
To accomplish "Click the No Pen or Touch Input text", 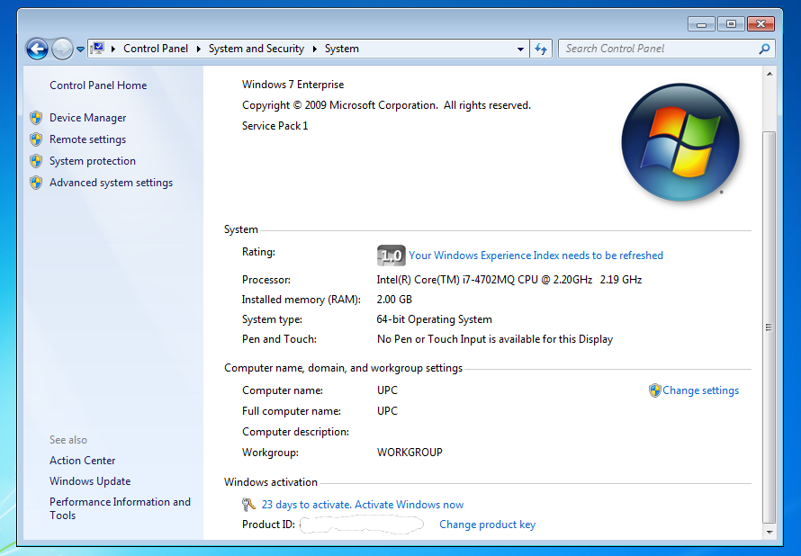I will coord(494,339).
